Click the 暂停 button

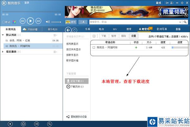coord(114,36)
